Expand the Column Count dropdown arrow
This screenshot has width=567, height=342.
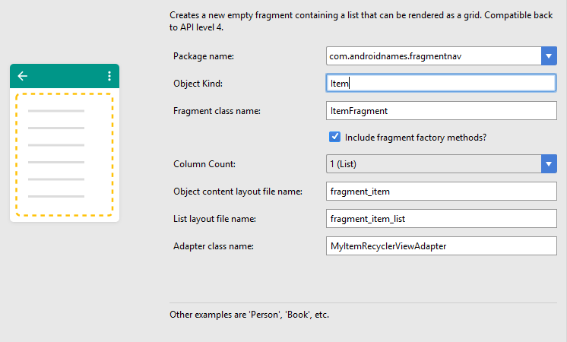549,164
